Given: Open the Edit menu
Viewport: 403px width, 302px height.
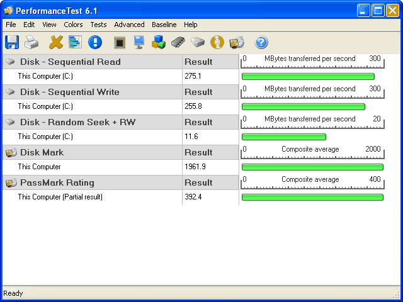Looking at the screenshot, I should click(x=29, y=25).
